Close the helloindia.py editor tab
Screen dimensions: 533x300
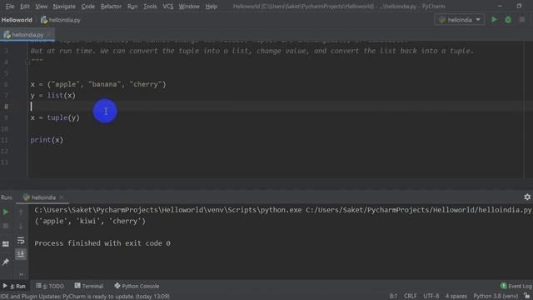[49, 35]
